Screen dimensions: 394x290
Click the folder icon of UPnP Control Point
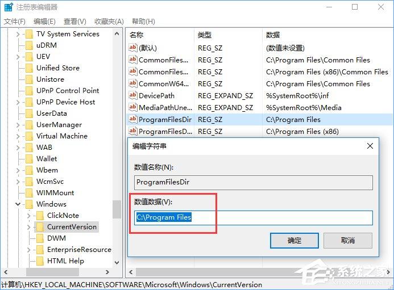click(x=29, y=91)
